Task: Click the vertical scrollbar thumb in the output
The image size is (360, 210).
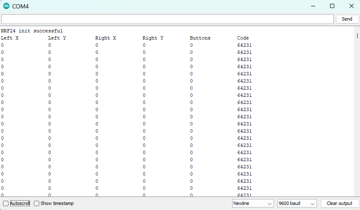Action: tap(357, 36)
